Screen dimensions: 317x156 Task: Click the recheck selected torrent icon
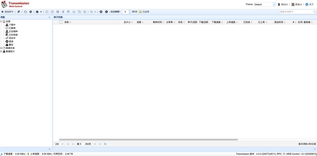pyautogui.click(x=58, y=12)
